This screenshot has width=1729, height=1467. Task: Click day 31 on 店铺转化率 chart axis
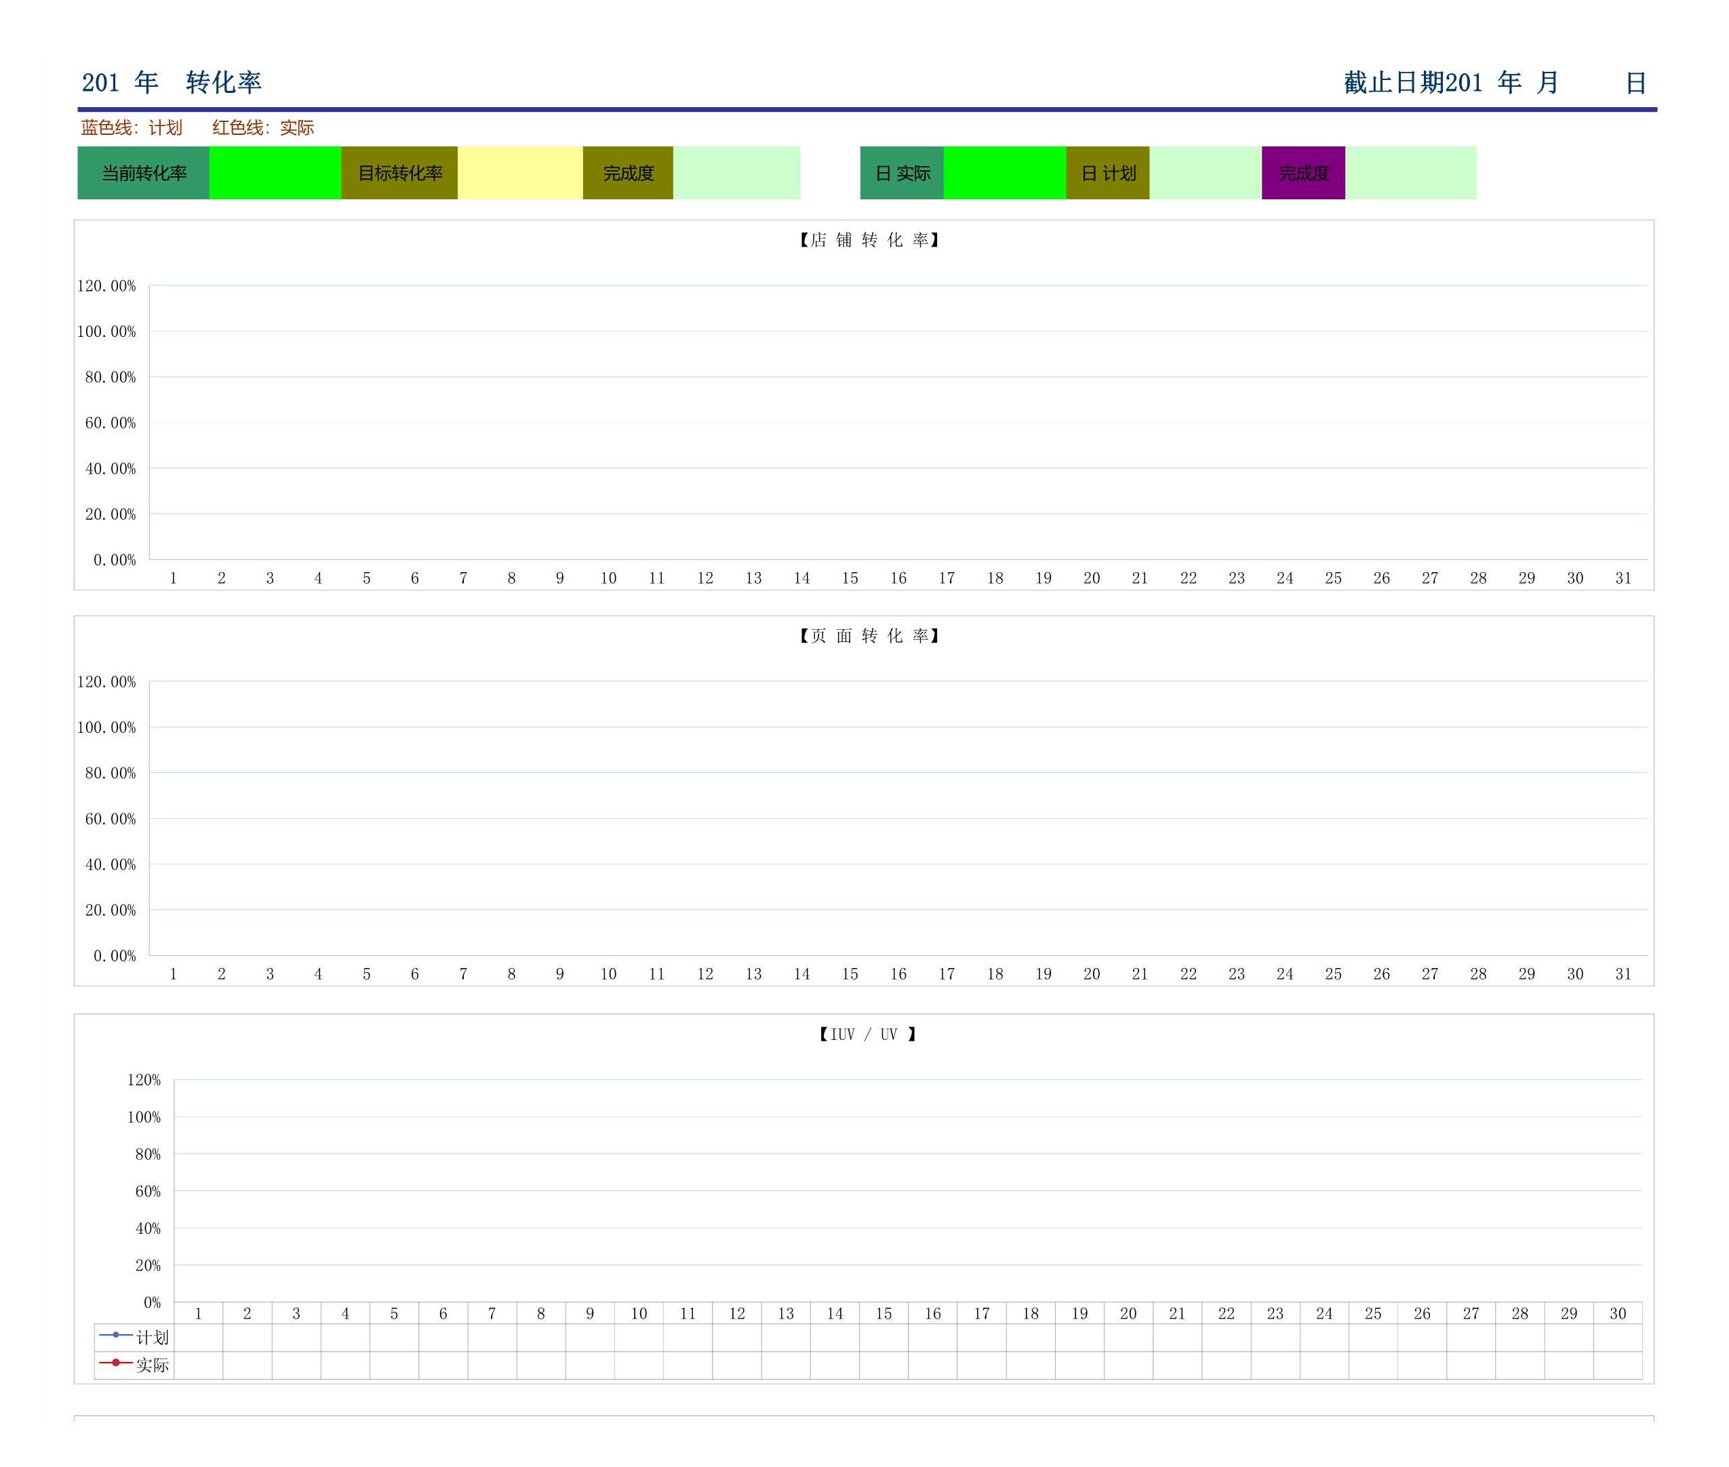coord(1623,578)
